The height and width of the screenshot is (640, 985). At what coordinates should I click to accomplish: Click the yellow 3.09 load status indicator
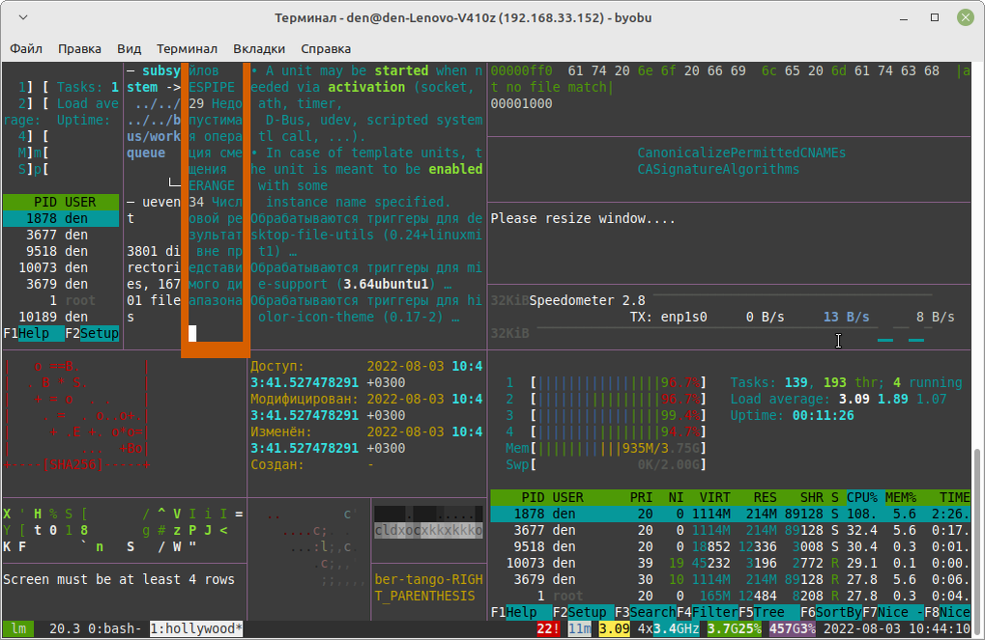pyautogui.click(x=614, y=628)
